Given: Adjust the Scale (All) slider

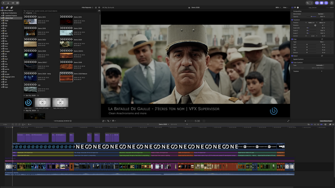Looking at the screenshot, I should (x=311, y=28).
